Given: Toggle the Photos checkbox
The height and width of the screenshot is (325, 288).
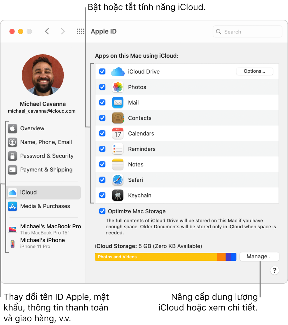Looking at the screenshot, I should (102, 87).
